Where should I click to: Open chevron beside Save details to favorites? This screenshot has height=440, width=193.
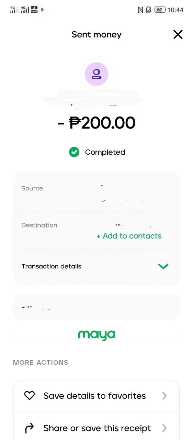(164, 396)
